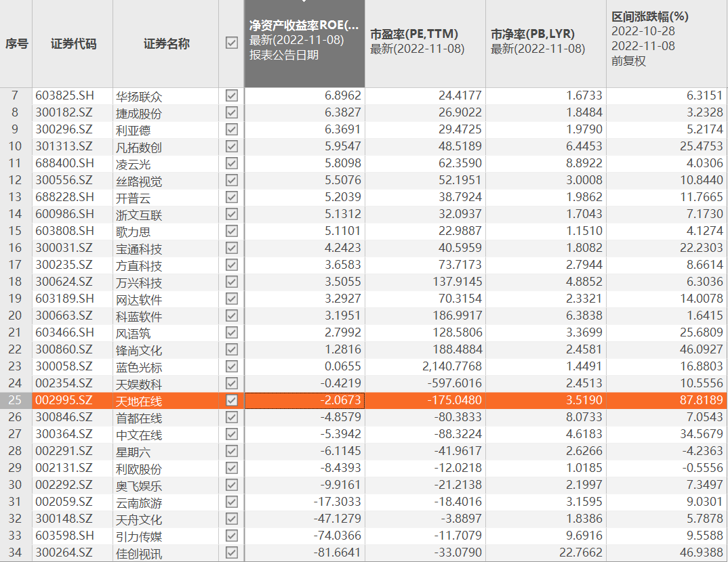Select stock name 星期六

(134, 452)
